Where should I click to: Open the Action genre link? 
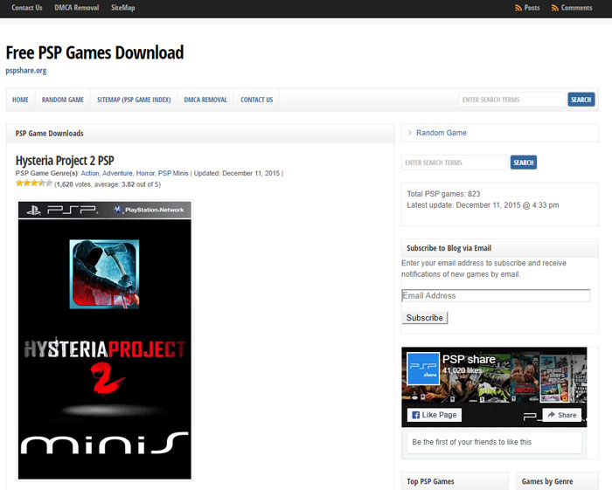click(x=90, y=173)
